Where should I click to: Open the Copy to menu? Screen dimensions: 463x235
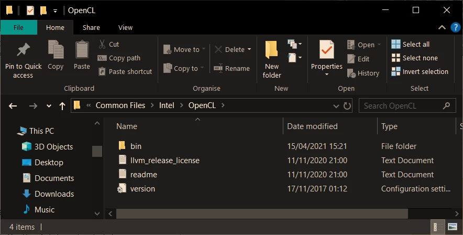coord(184,68)
